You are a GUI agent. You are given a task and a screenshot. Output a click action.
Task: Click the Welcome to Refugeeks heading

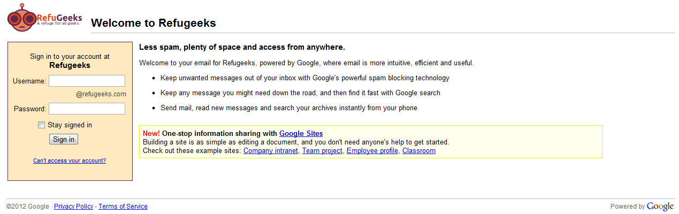click(x=154, y=23)
